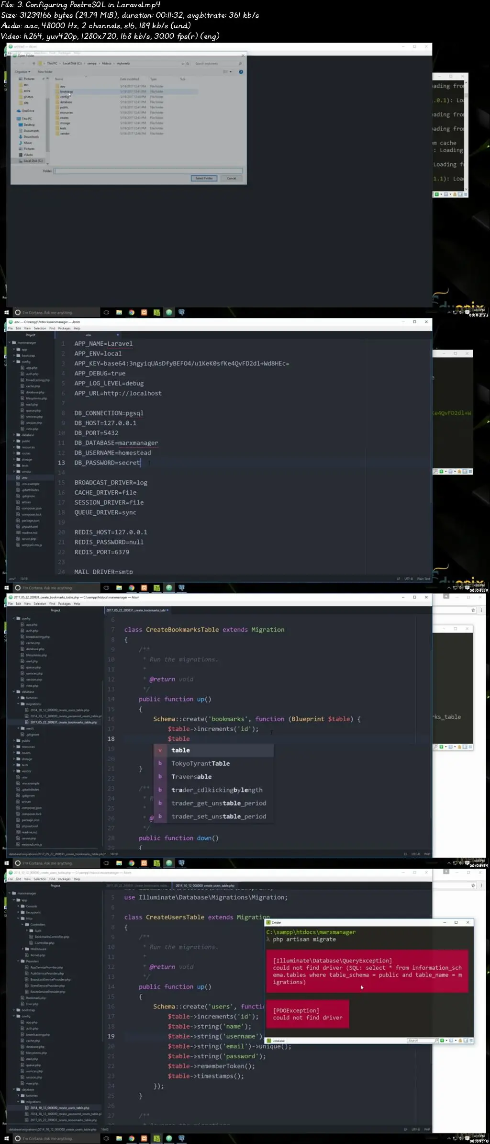The image size is (490, 1144).
Task: Open help in the Open Folder dialog
Action: (241, 72)
